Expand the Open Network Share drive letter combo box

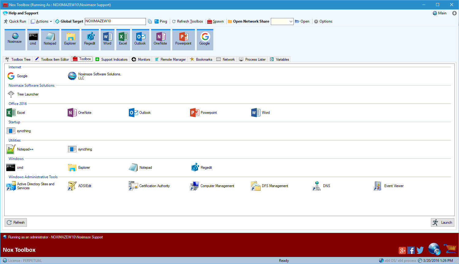292,21
